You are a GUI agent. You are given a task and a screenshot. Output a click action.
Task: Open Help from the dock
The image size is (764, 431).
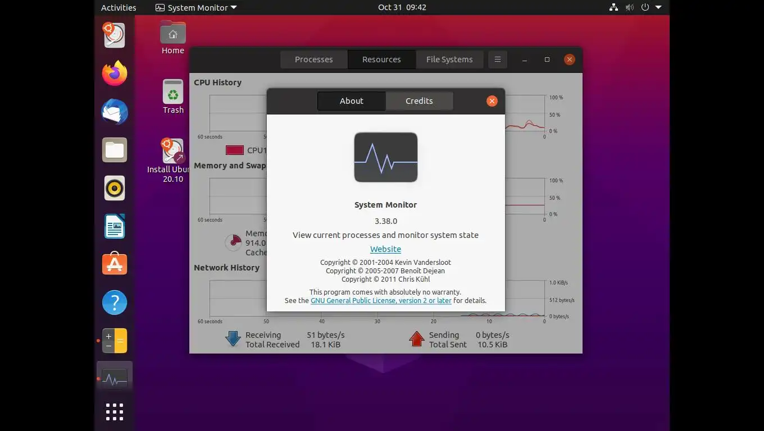coord(115,302)
